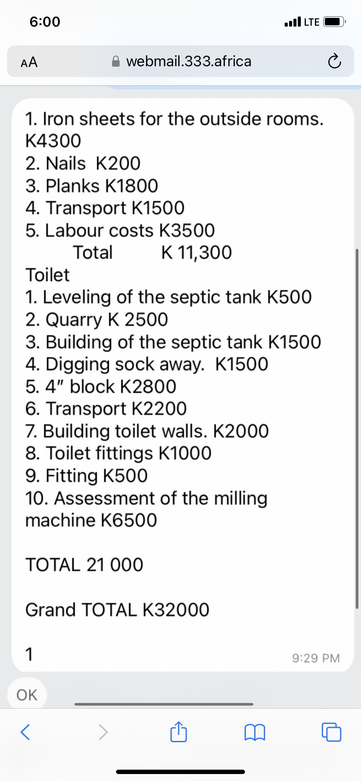Tap the page scrollbar indicator
Screen dimensions: 361x781
click(x=357, y=429)
